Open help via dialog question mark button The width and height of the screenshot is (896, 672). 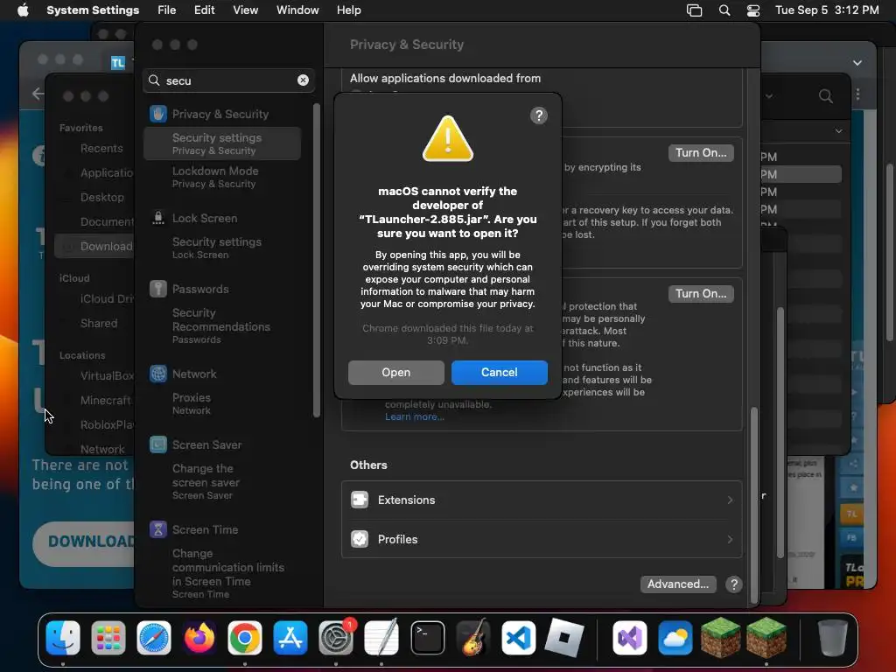(538, 115)
